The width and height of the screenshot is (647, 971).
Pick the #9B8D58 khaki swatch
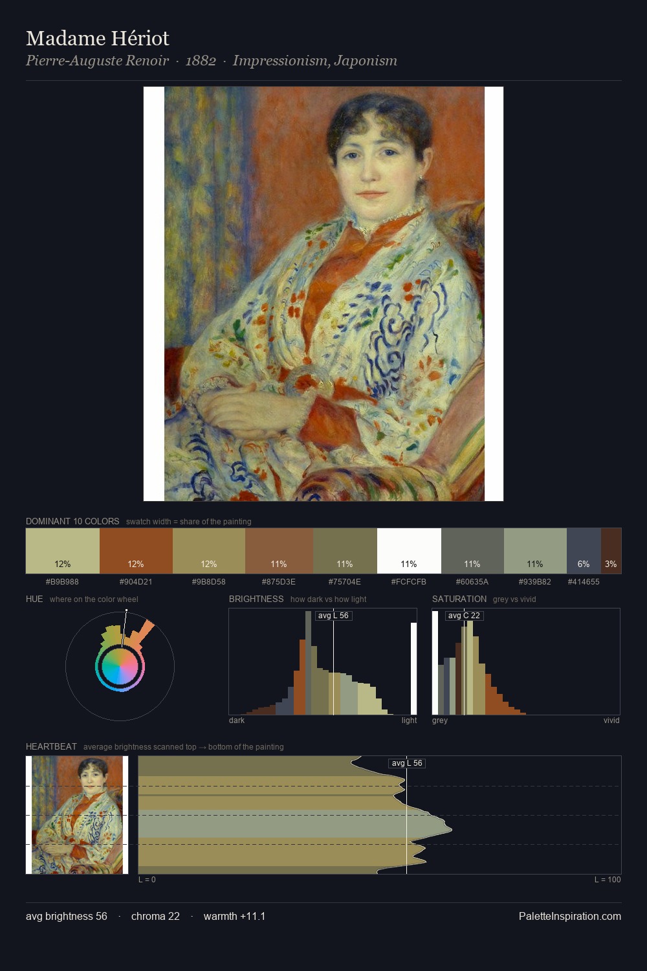(x=209, y=551)
